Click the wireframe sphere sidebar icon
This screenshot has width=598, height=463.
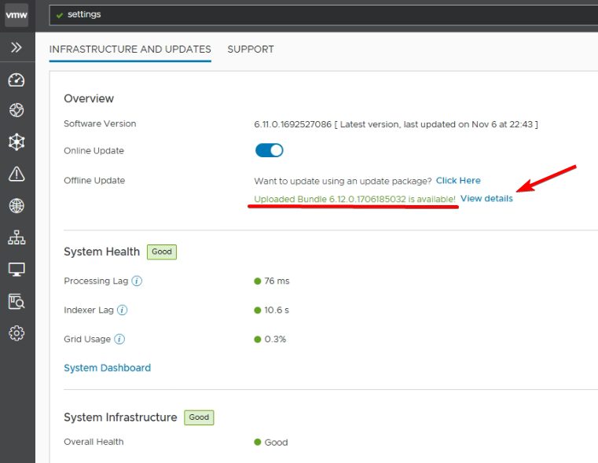coord(17,111)
